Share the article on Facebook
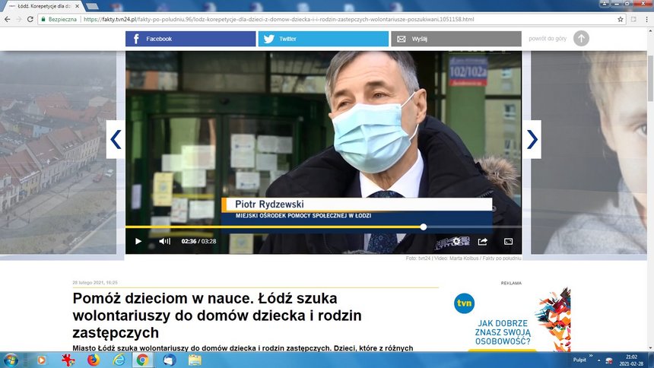The height and width of the screenshot is (368, 654). pyautogui.click(x=190, y=39)
